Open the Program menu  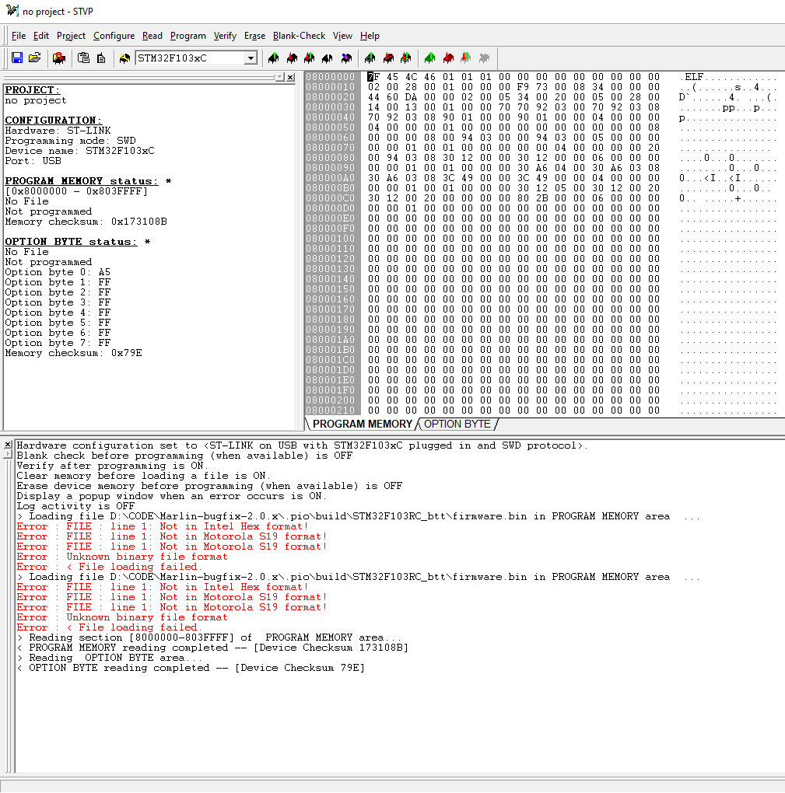point(187,36)
